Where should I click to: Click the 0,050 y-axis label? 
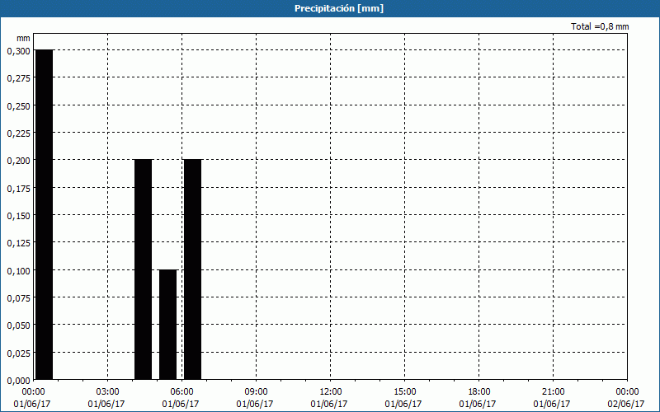(x=18, y=325)
